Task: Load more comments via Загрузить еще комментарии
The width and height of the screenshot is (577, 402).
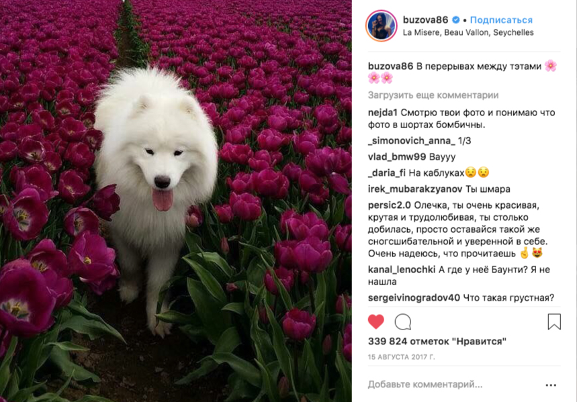Action: [433, 95]
